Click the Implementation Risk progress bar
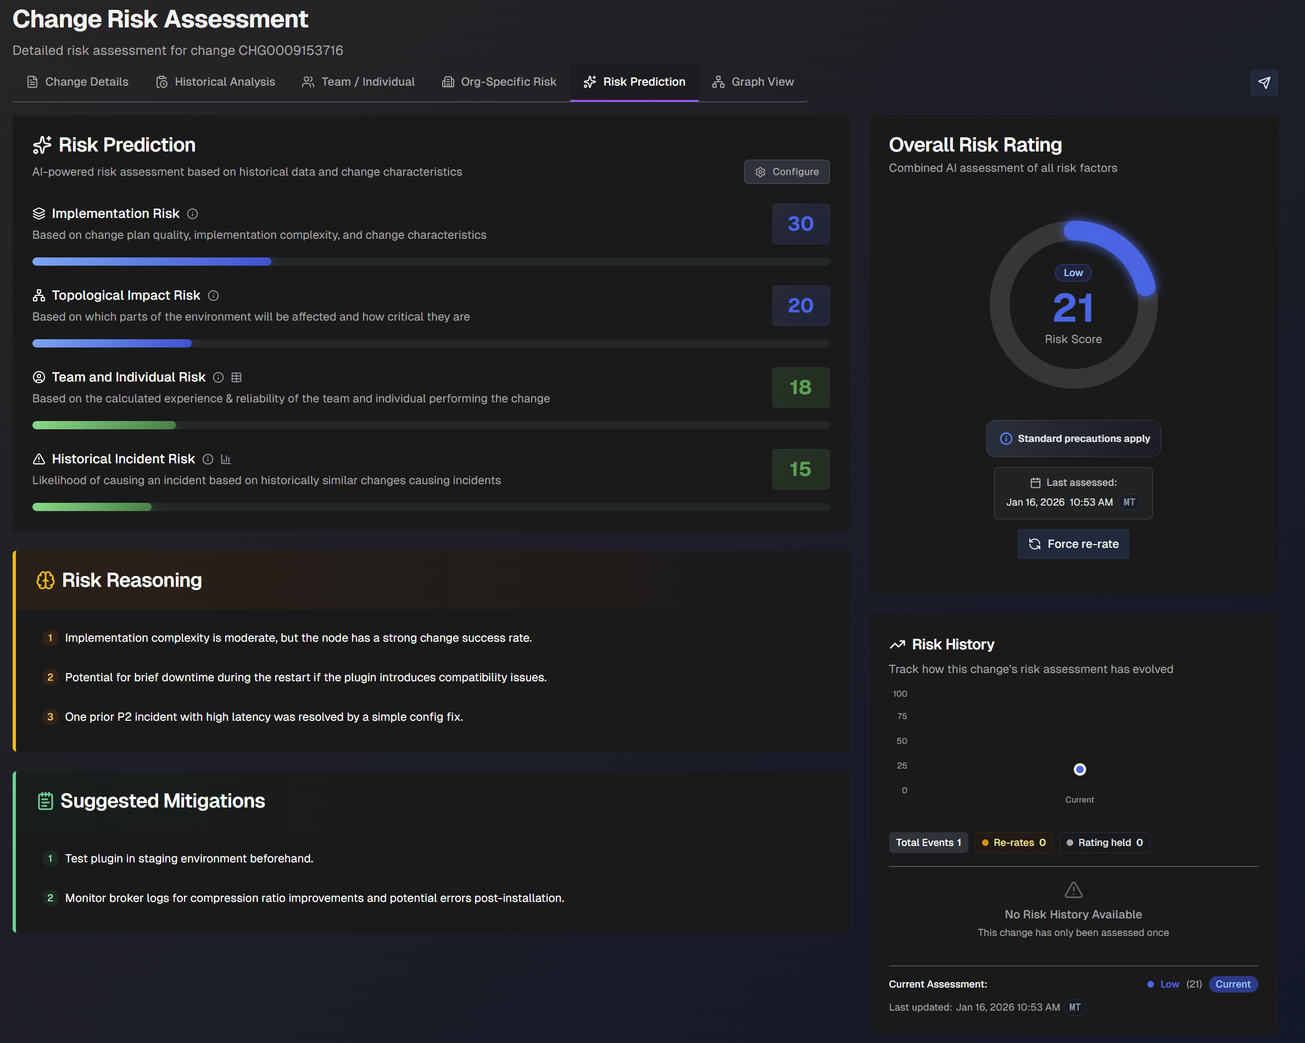Image resolution: width=1305 pixels, height=1043 pixels. 431,261
